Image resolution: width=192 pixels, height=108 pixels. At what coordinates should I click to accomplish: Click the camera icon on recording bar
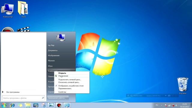coord(169,95)
